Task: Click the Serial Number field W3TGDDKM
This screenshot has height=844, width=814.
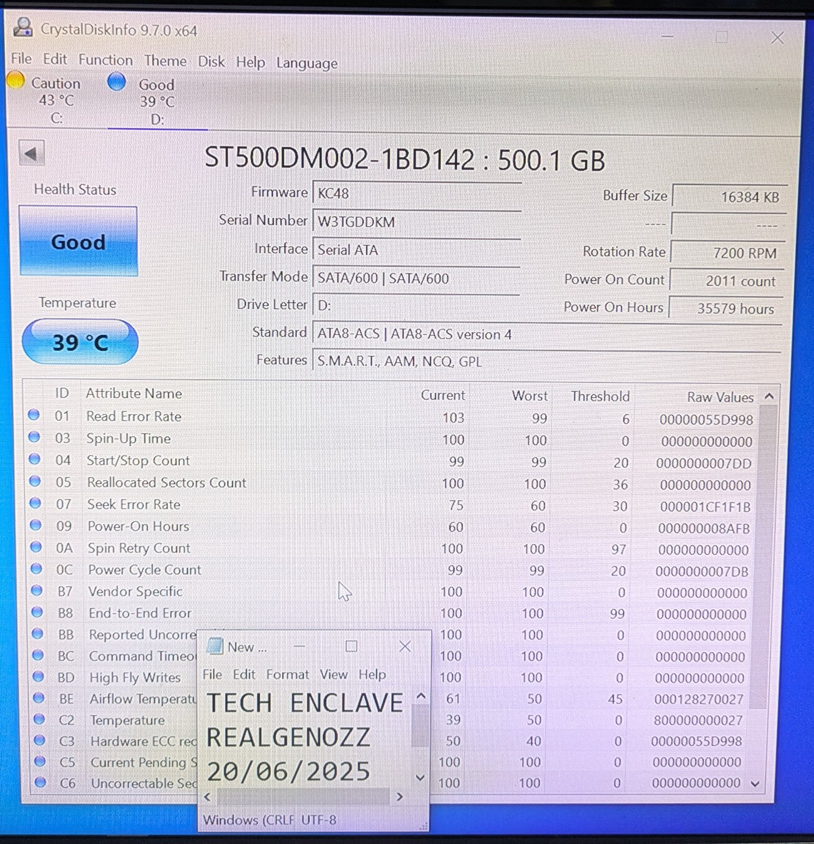Action: tap(416, 222)
